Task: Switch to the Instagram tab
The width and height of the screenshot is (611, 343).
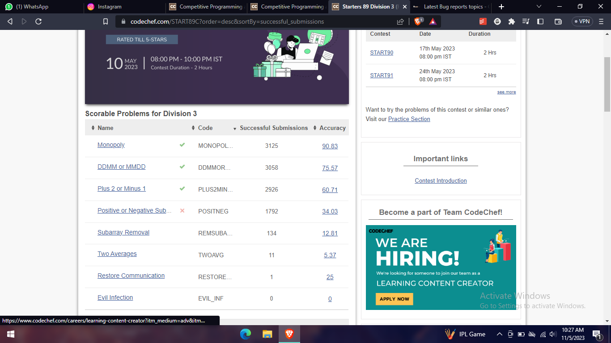Action: (124, 7)
